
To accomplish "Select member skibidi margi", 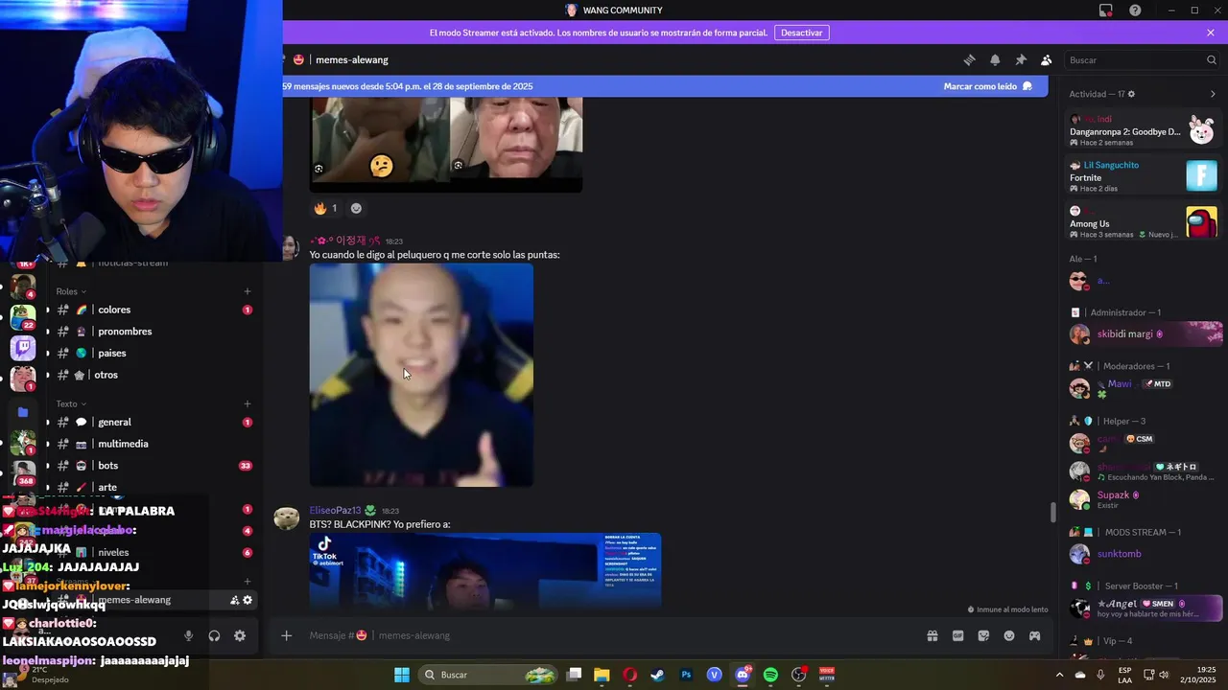I will pyautogui.click(x=1144, y=334).
